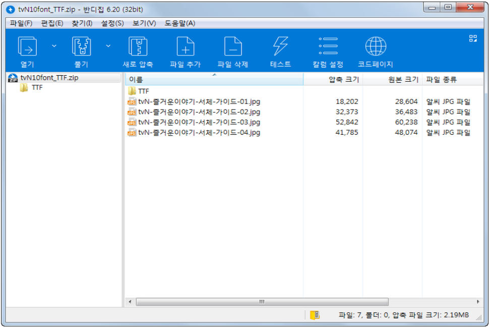The width and height of the screenshot is (489, 328).
Task: Click the scrollbar left arrow
Action: pos(130,302)
